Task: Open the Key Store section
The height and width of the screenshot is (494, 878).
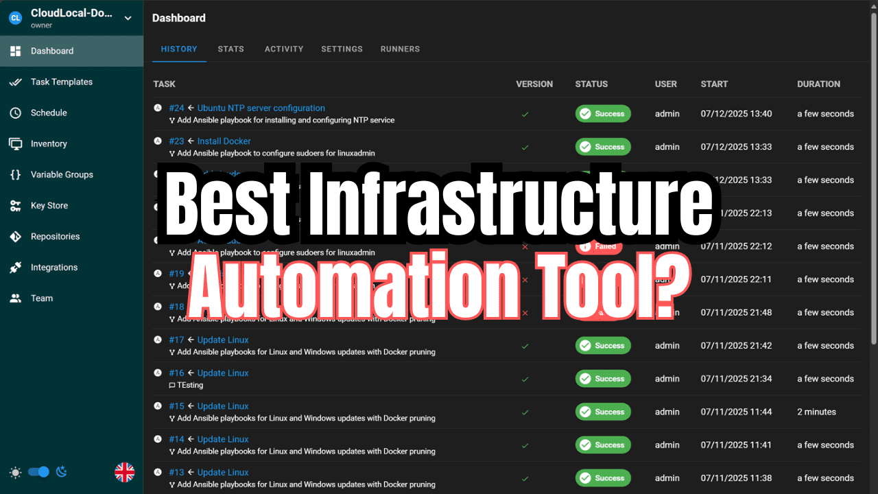Action: click(x=51, y=205)
